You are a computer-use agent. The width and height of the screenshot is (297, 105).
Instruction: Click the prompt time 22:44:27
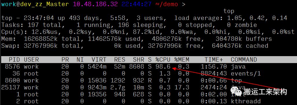[x=136, y=4]
